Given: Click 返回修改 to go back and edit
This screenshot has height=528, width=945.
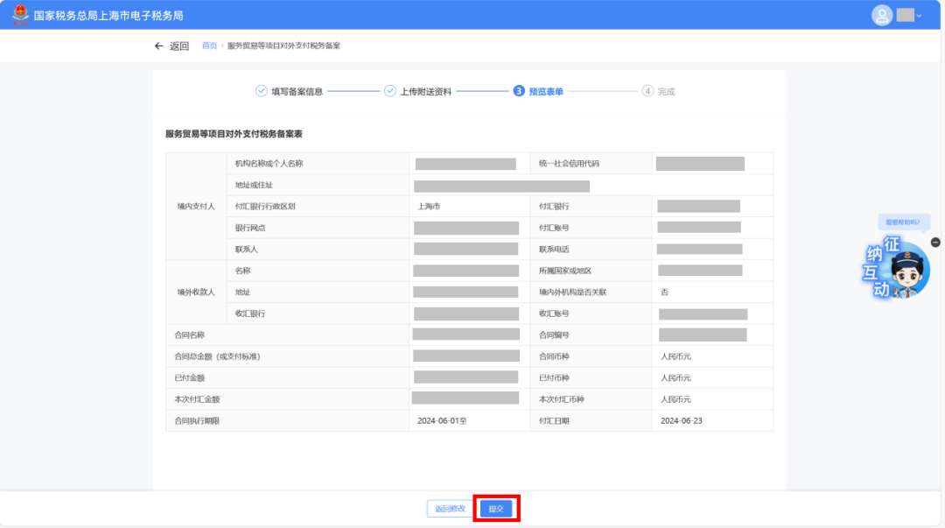Looking at the screenshot, I should [x=449, y=508].
